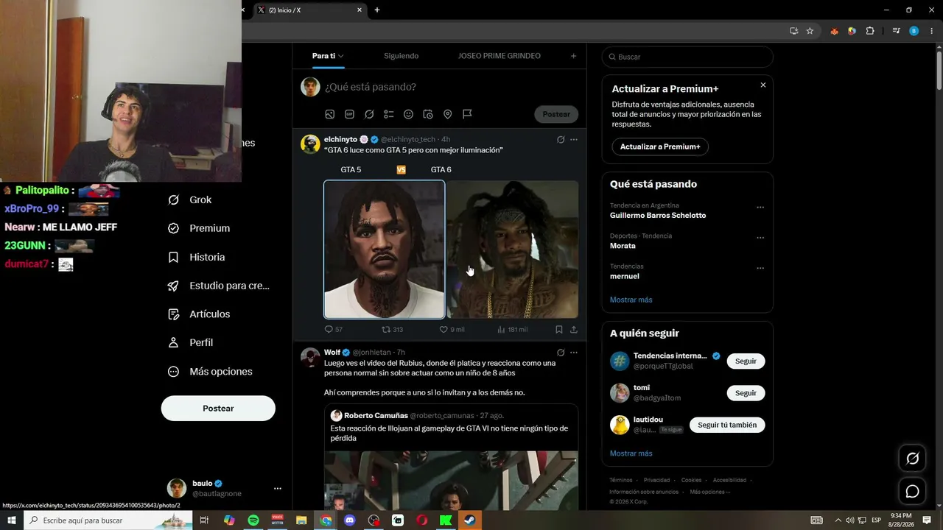Open the Chrome three-dot menu
Image resolution: width=943 pixels, height=530 pixels.
[x=932, y=31]
